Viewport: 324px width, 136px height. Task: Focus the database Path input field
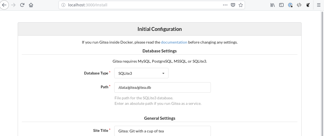(x=162, y=87)
